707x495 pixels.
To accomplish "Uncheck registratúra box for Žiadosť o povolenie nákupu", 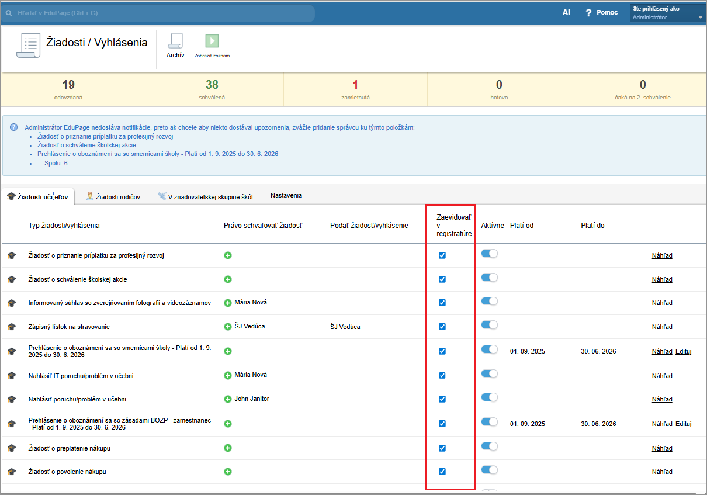I will [442, 472].
